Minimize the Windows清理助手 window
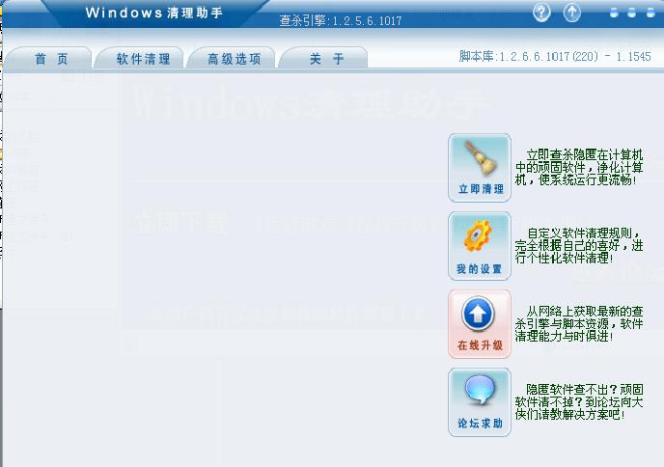Viewport: 664px width, 467px height. 614,13
